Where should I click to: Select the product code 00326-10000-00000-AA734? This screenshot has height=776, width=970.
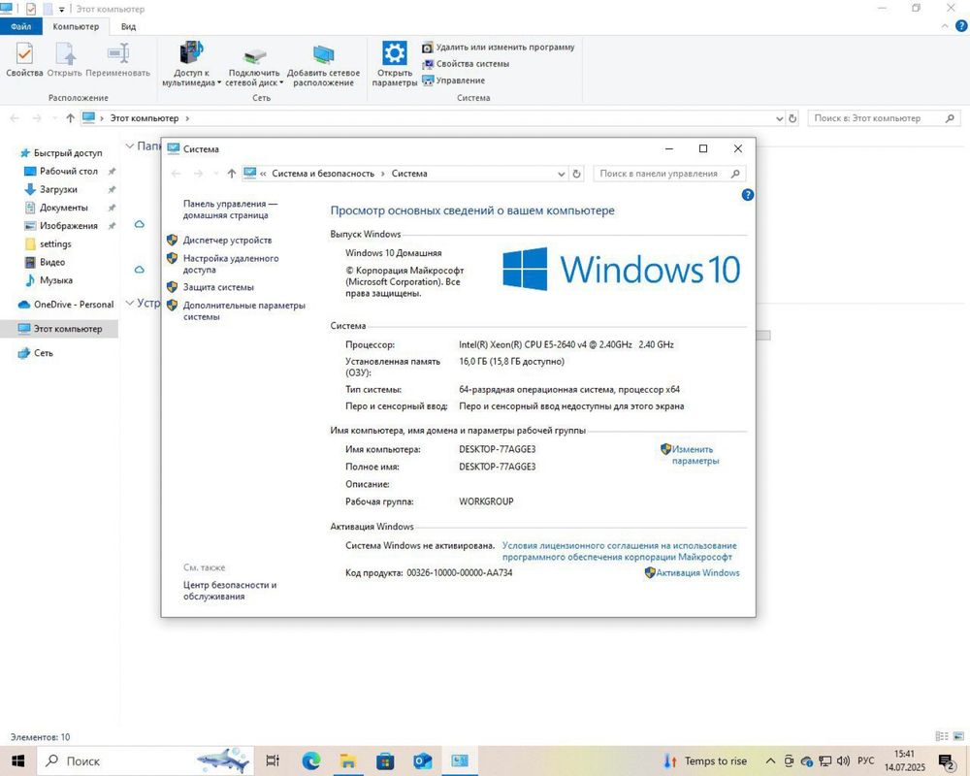pyautogui.click(x=459, y=573)
